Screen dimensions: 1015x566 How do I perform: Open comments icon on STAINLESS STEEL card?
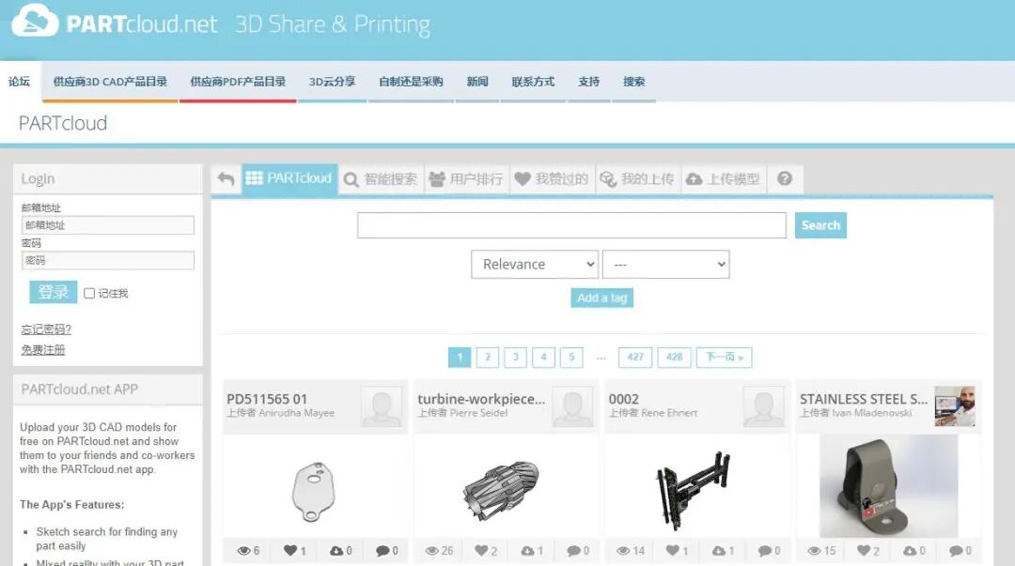pos(956,550)
